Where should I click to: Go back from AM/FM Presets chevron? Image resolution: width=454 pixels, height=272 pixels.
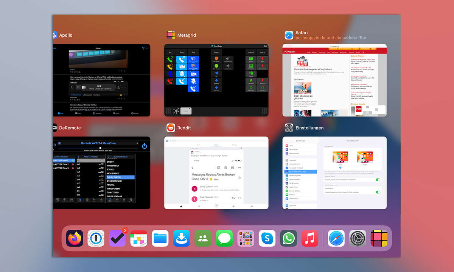coord(79,156)
